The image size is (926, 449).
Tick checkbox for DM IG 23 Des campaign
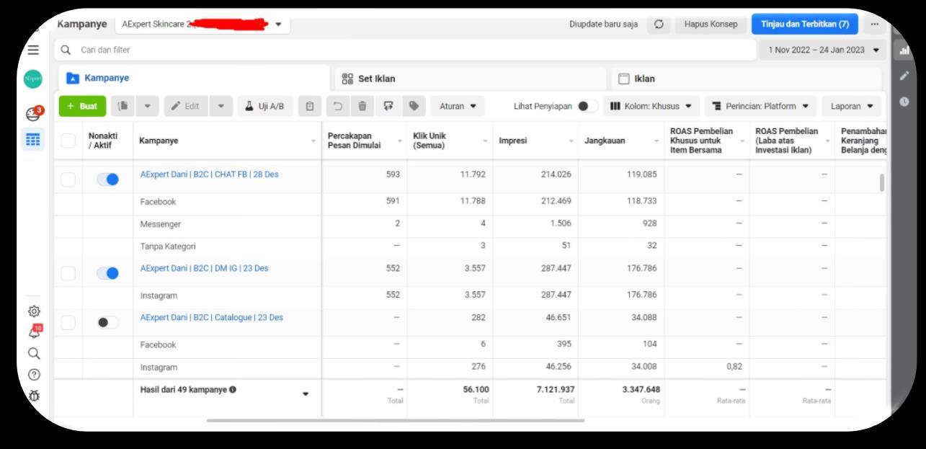(68, 273)
